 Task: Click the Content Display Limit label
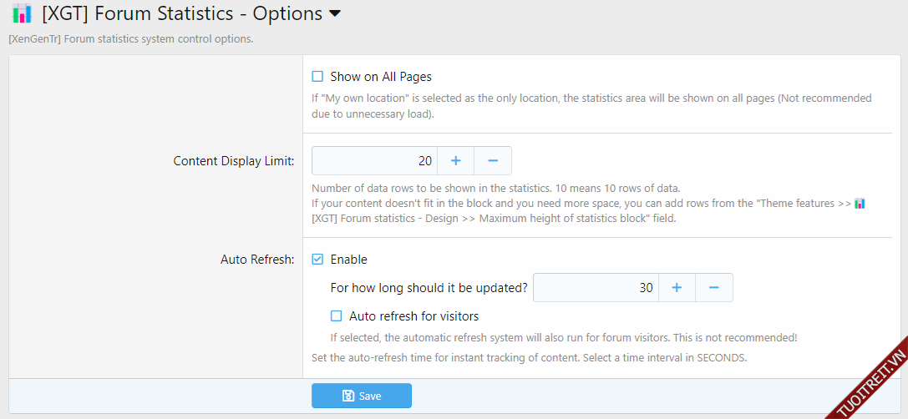[234, 161]
